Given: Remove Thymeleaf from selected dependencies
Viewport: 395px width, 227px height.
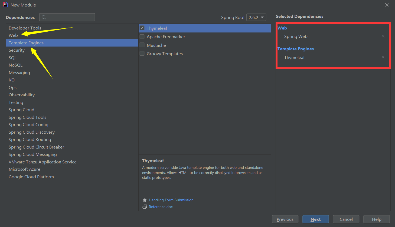Looking at the screenshot, I should 383,57.
